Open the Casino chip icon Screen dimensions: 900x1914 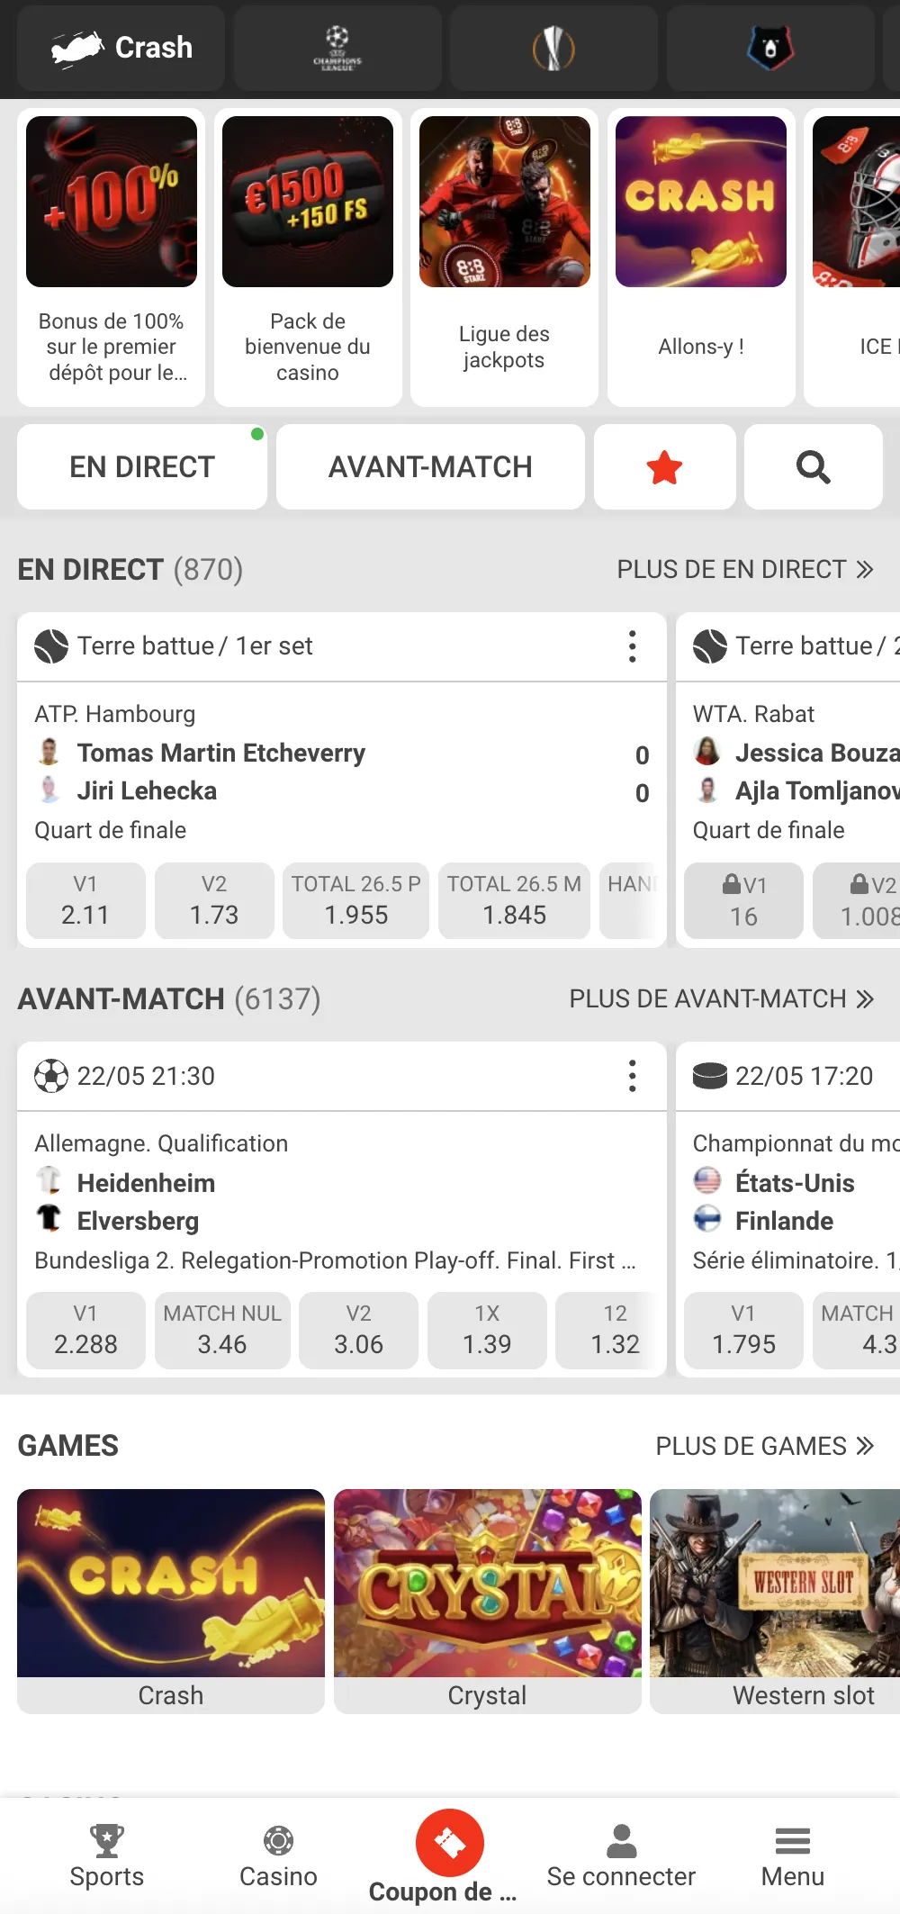click(278, 1841)
